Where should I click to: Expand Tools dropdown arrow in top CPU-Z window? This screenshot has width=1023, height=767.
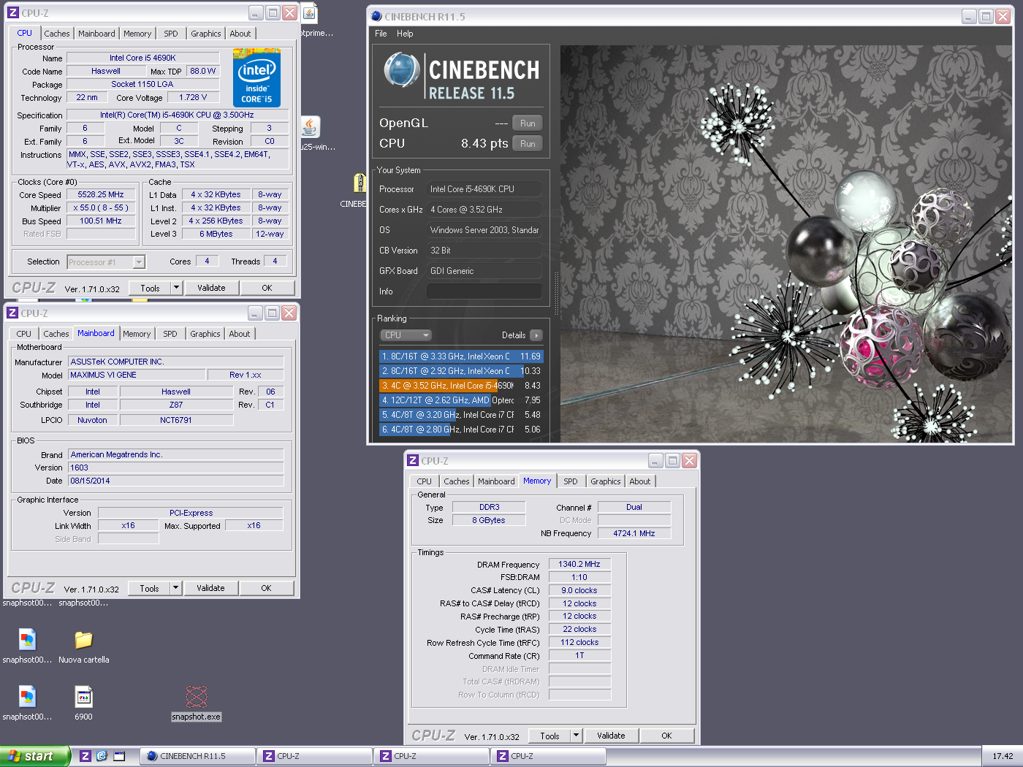pyautogui.click(x=176, y=288)
